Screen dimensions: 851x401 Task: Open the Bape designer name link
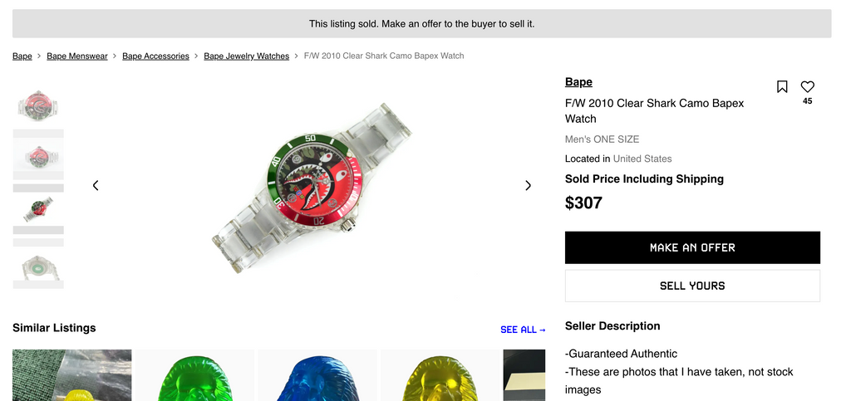[x=578, y=82]
